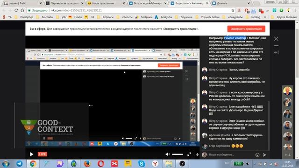Open the 'job' bookmarks folder

(x=61, y=17)
